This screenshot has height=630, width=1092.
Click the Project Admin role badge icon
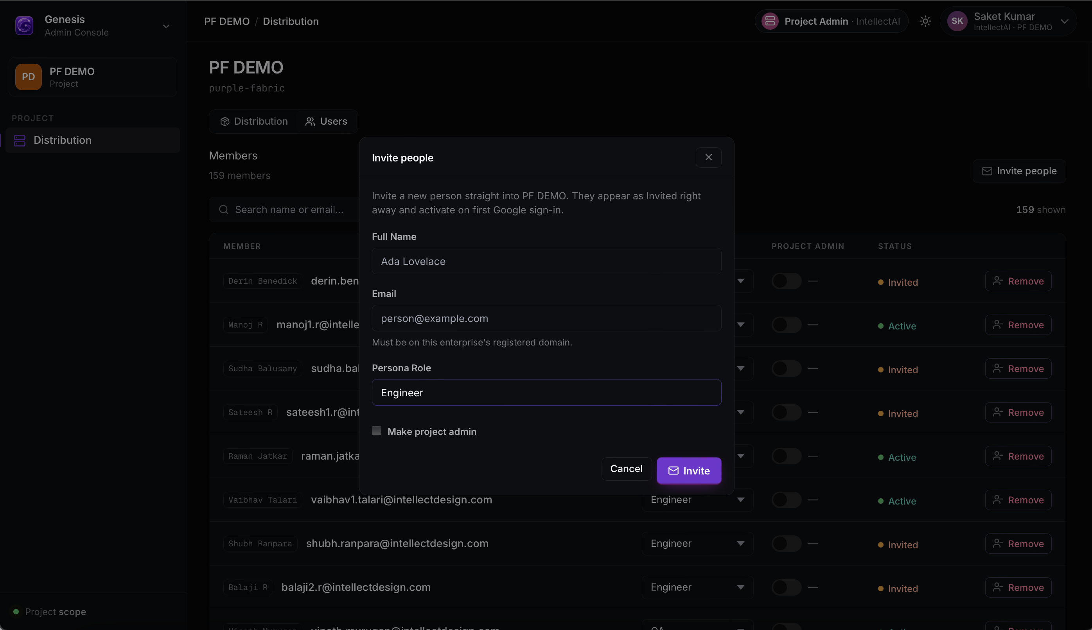(x=770, y=21)
